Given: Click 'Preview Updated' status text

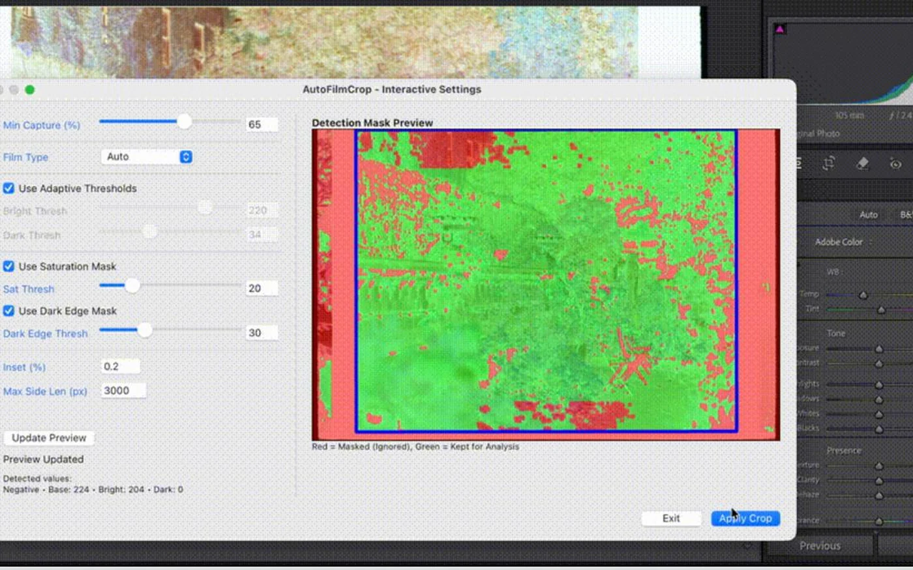Looking at the screenshot, I should [x=43, y=459].
